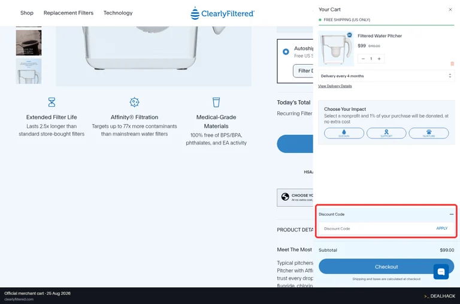Open Delivery every 4 months dropdown

[386, 76]
